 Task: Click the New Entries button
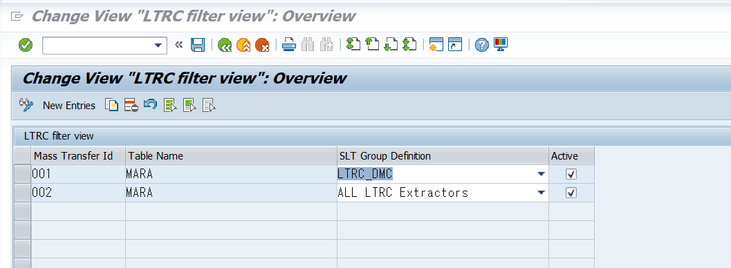point(69,106)
